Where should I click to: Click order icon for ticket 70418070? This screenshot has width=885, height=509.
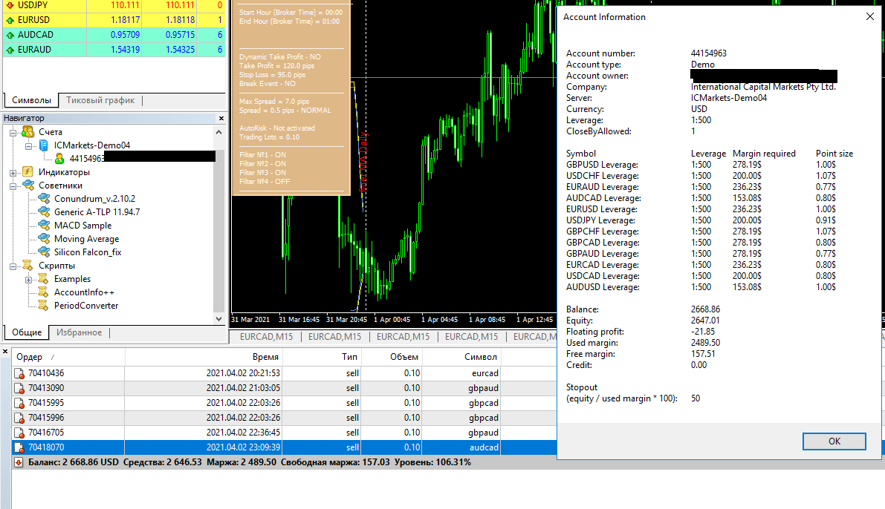click(x=19, y=447)
